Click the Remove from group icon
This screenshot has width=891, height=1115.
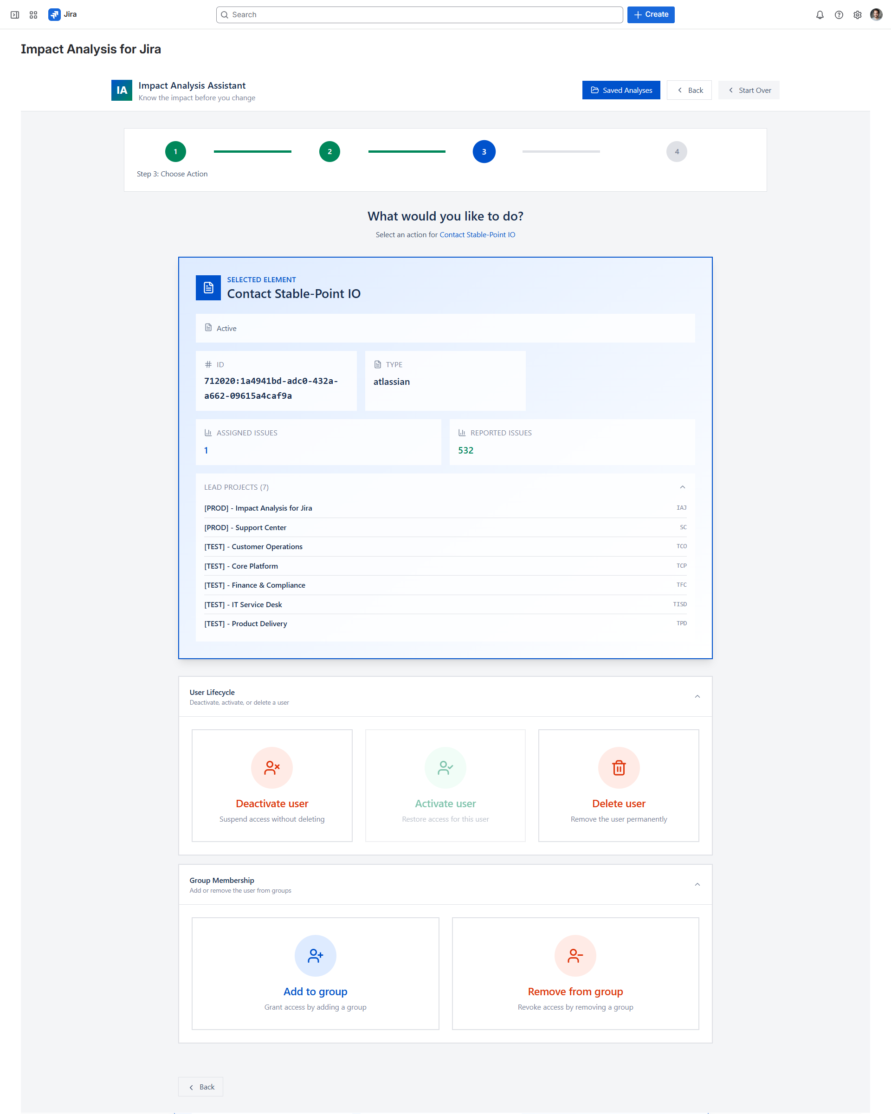point(575,956)
